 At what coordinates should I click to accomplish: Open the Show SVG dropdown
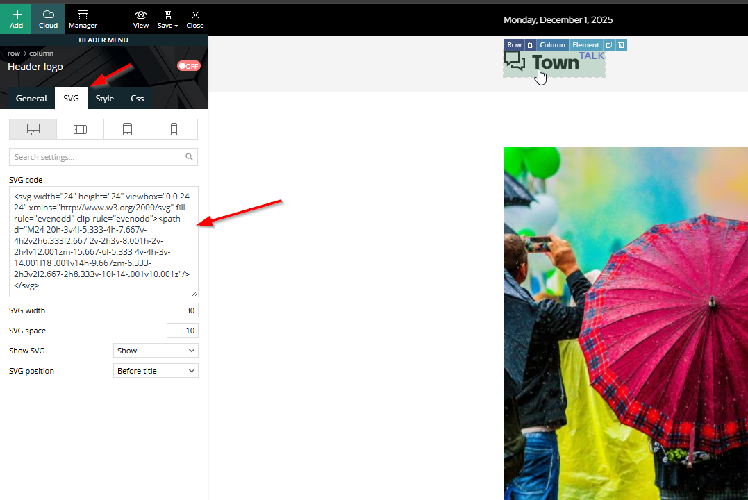pos(156,351)
